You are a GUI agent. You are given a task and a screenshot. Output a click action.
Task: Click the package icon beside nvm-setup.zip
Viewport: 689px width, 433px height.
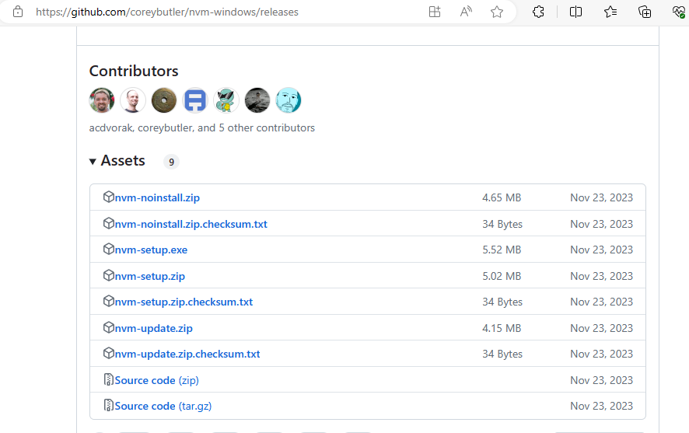(109, 275)
